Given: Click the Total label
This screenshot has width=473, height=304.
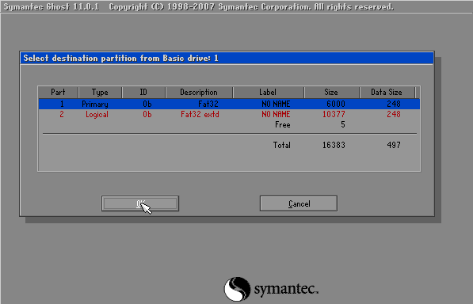Looking at the screenshot, I should click(282, 145).
